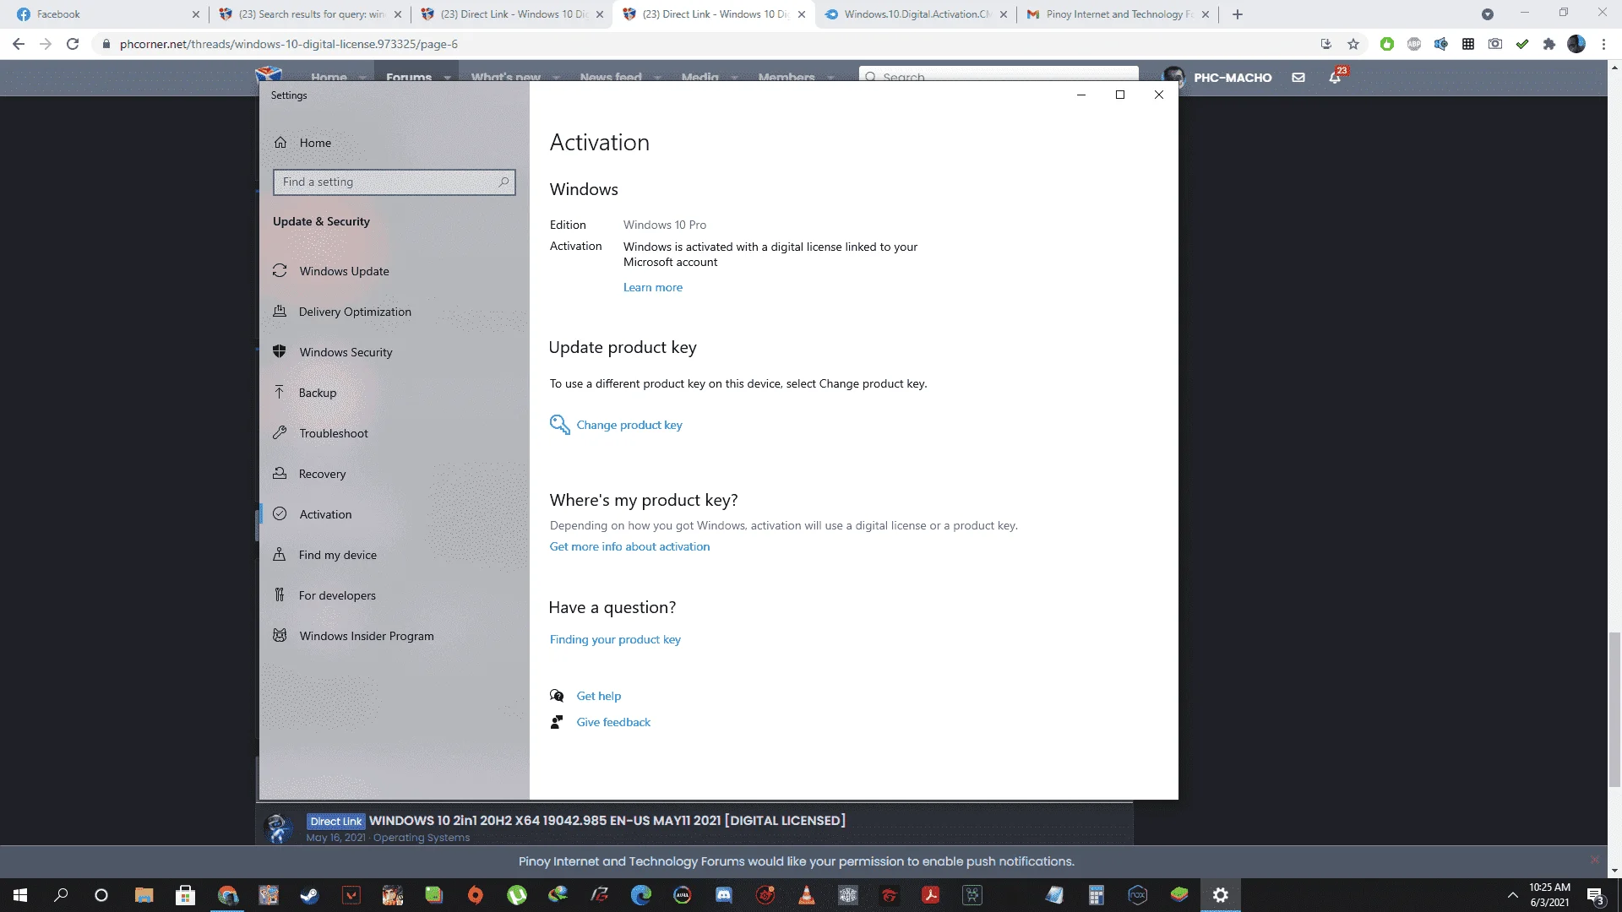Click the PHC-MACHO account name
Viewport: 1622px width, 912px height.
click(x=1233, y=78)
